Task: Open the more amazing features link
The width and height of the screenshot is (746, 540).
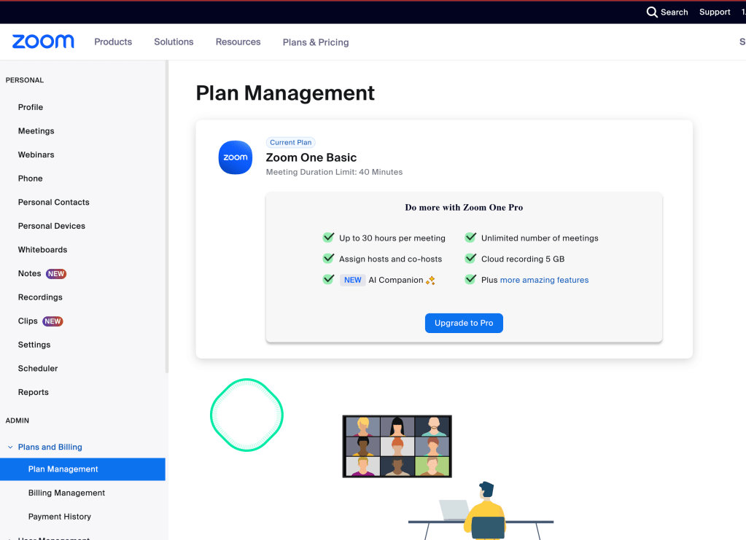Action: [544, 280]
